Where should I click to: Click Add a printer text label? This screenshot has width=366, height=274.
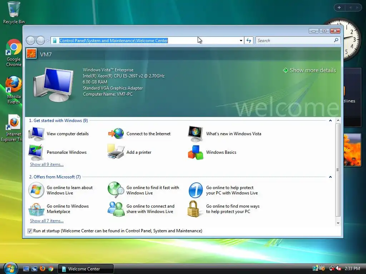click(x=139, y=152)
